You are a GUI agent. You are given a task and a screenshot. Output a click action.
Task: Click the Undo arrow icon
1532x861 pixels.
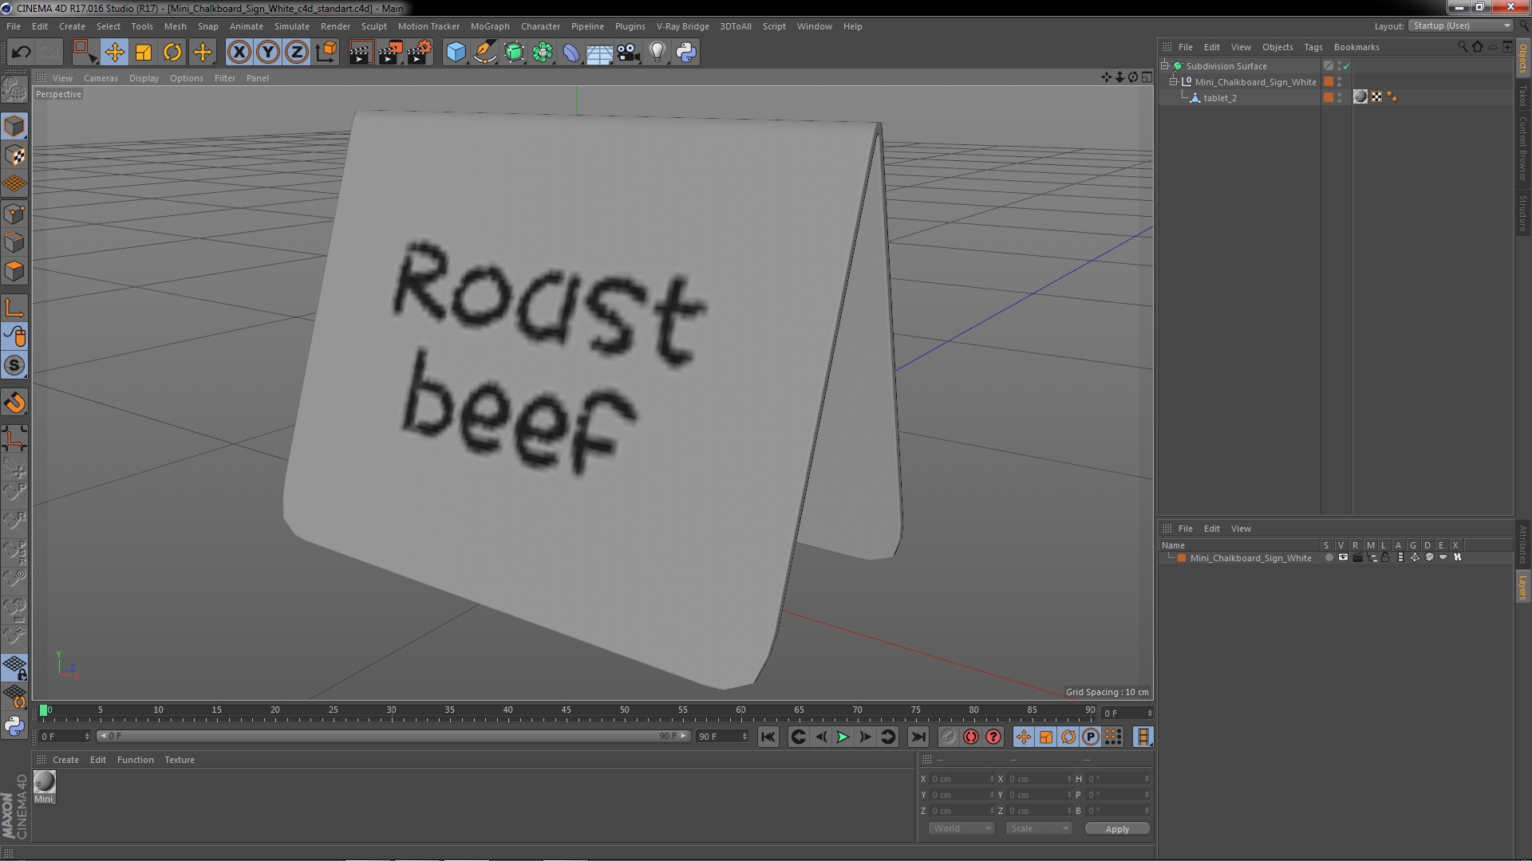click(x=21, y=53)
